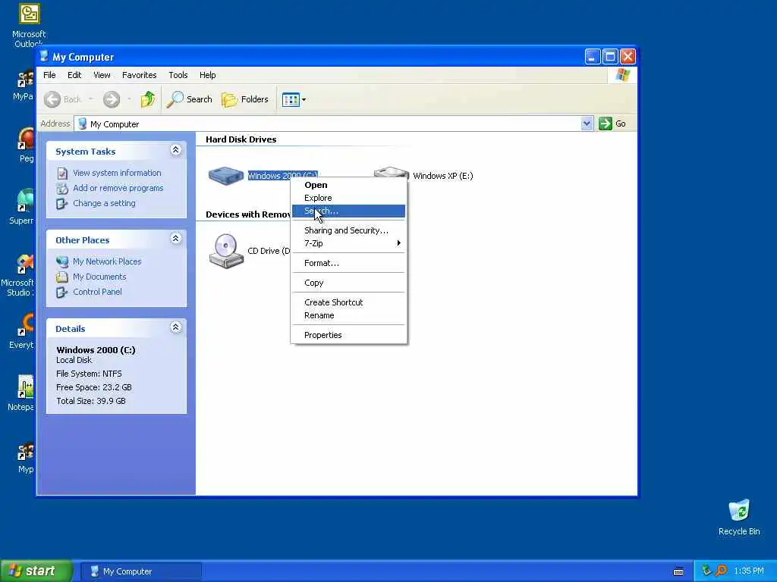Open Control Panel link
The height and width of the screenshot is (582, 777).
[x=97, y=292]
